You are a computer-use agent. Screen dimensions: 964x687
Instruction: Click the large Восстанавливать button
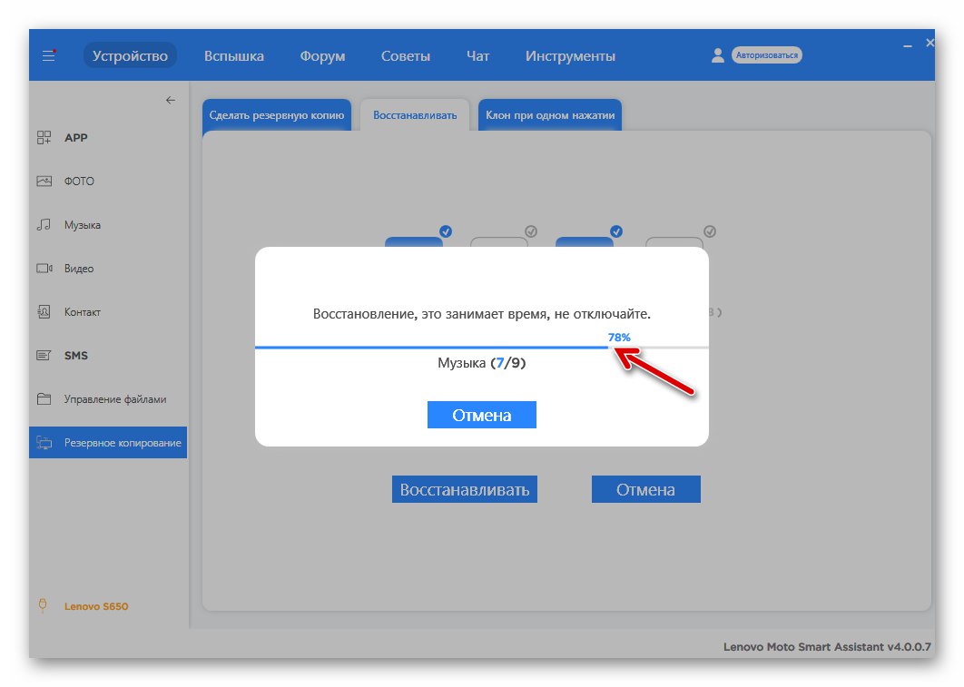tap(465, 489)
